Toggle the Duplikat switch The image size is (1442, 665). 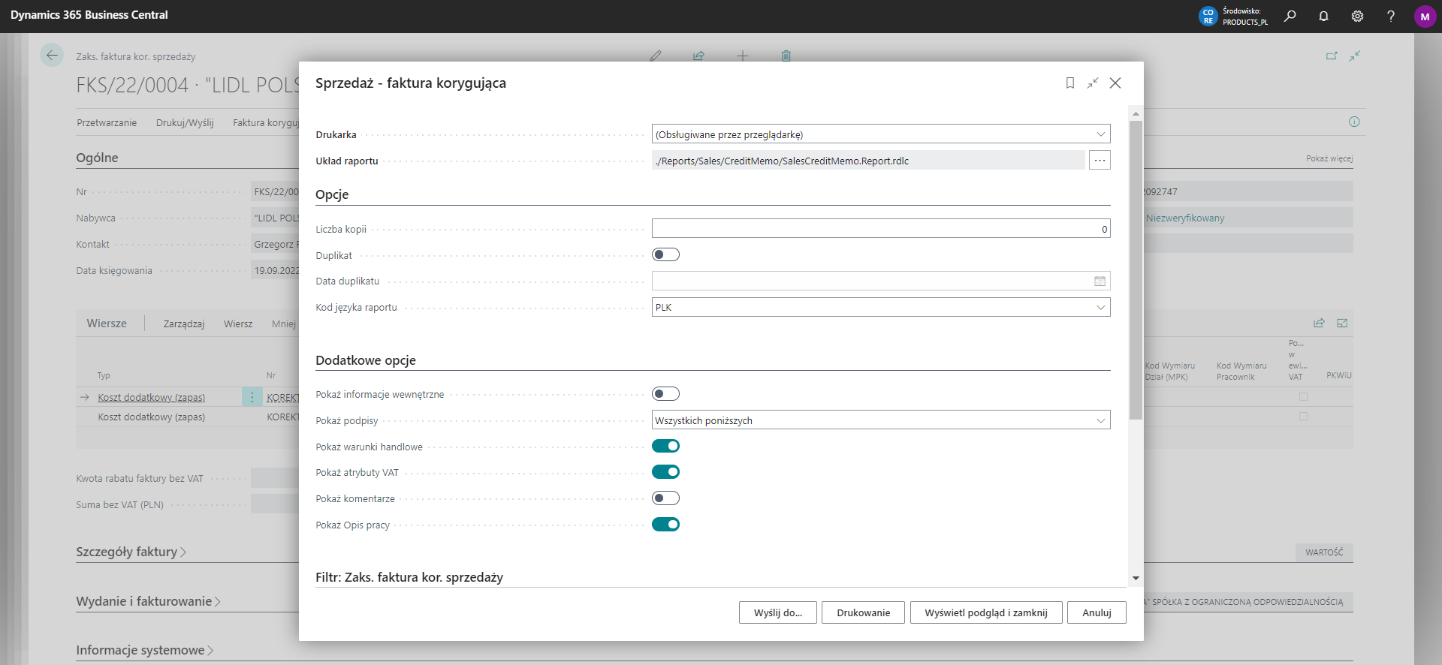pos(665,255)
